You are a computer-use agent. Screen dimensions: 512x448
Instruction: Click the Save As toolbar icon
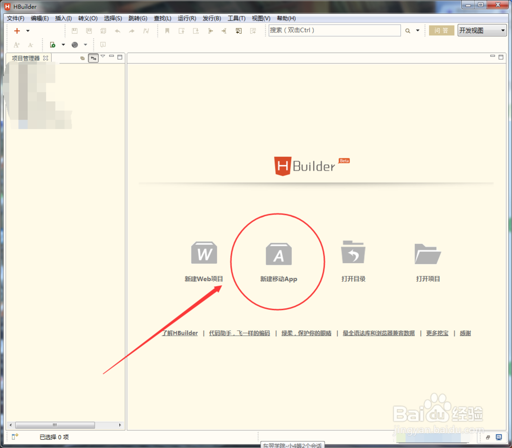click(89, 31)
